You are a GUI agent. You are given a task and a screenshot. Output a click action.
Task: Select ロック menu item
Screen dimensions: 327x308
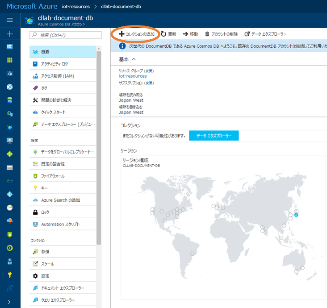click(x=63, y=212)
